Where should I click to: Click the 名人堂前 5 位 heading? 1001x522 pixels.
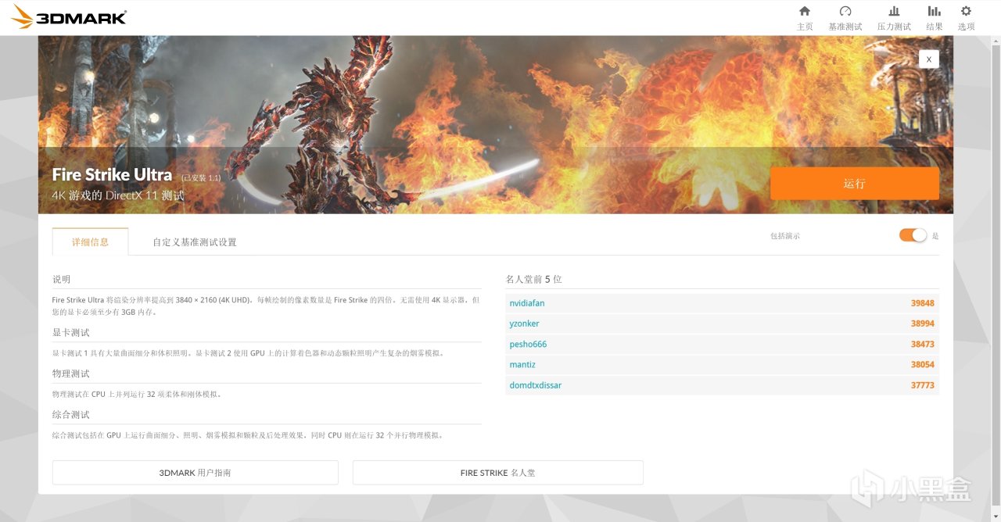coord(533,279)
